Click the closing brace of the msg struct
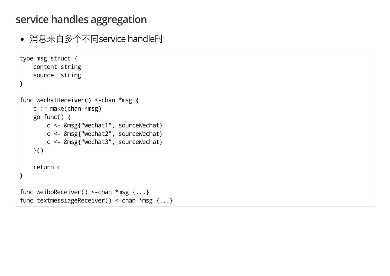The image size is (390, 276). click(21, 84)
